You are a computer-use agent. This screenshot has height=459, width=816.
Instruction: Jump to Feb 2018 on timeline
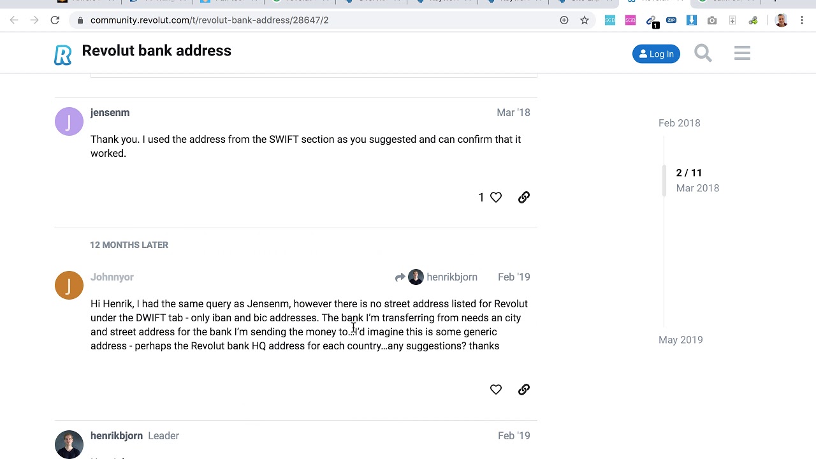[679, 123]
